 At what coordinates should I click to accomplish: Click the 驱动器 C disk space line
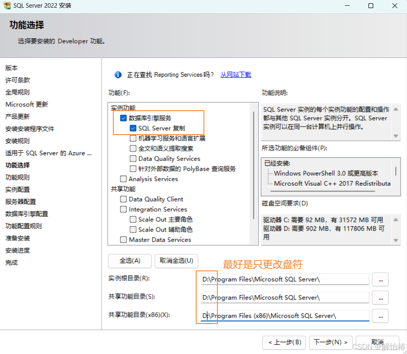(323, 220)
